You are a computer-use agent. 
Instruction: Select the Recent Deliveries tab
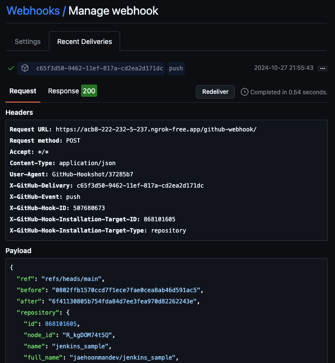84,42
